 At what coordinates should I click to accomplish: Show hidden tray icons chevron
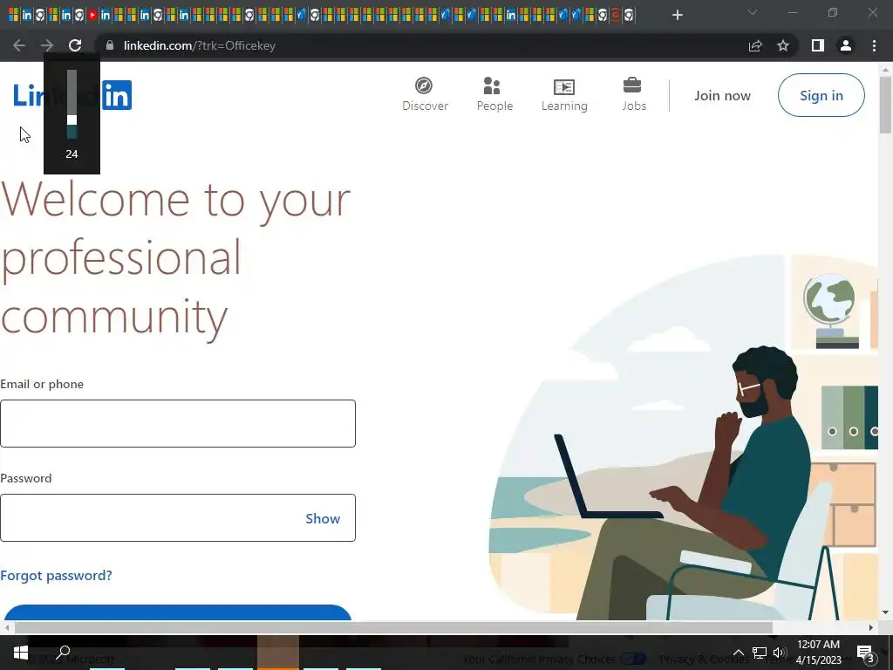(x=738, y=653)
